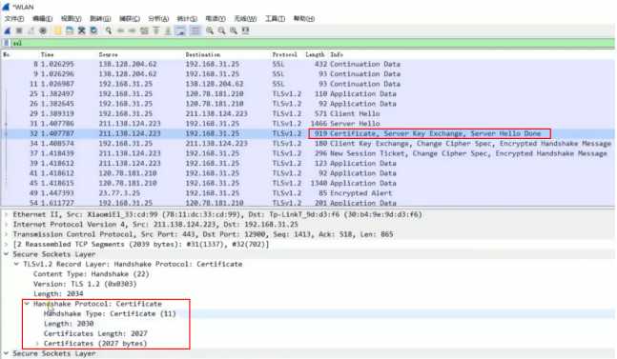The height and width of the screenshot is (359, 617).
Task: Open the 工具(T) menu
Action: point(275,18)
